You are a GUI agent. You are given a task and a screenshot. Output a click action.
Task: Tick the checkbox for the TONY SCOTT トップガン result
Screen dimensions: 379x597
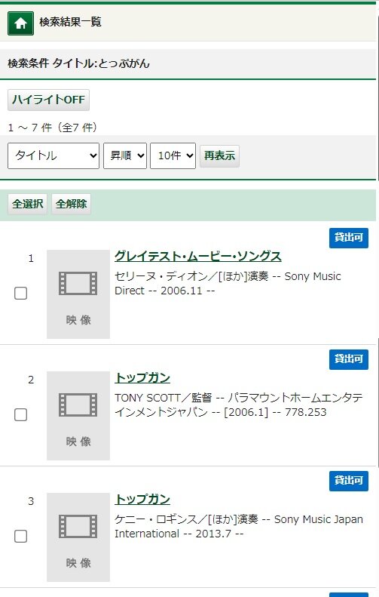[20, 414]
